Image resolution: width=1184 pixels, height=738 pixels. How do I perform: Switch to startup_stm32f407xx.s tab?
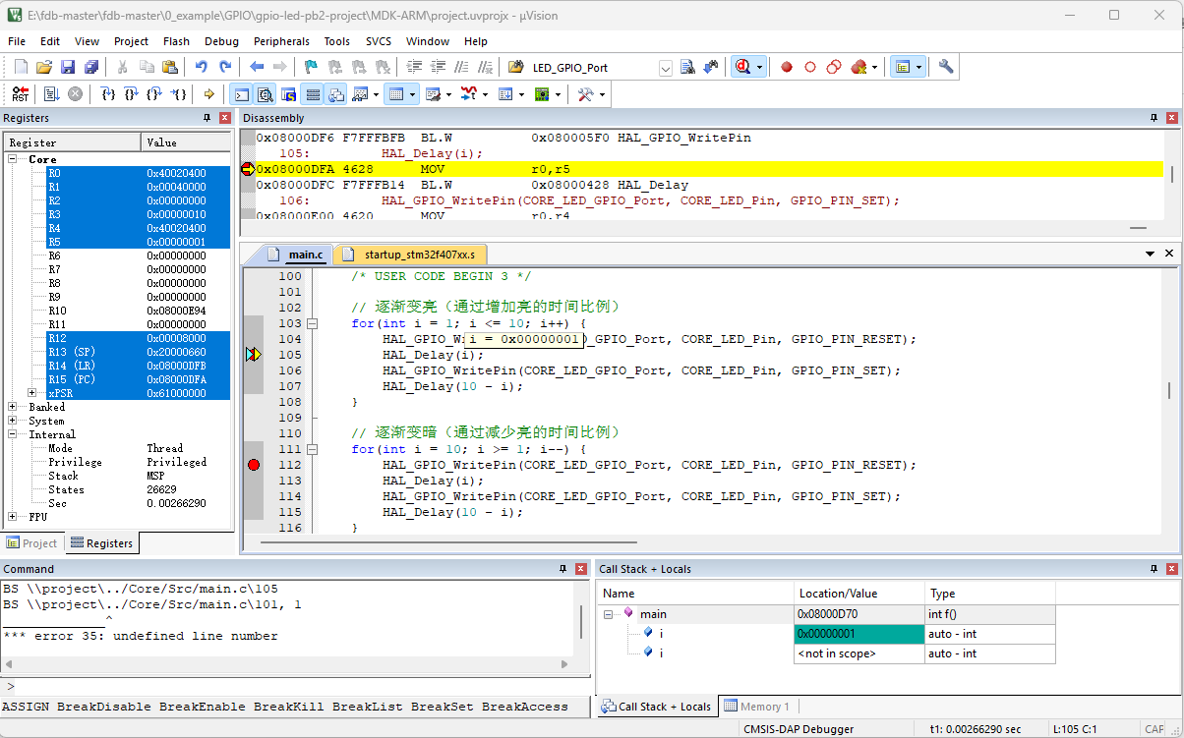tap(418, 255)
